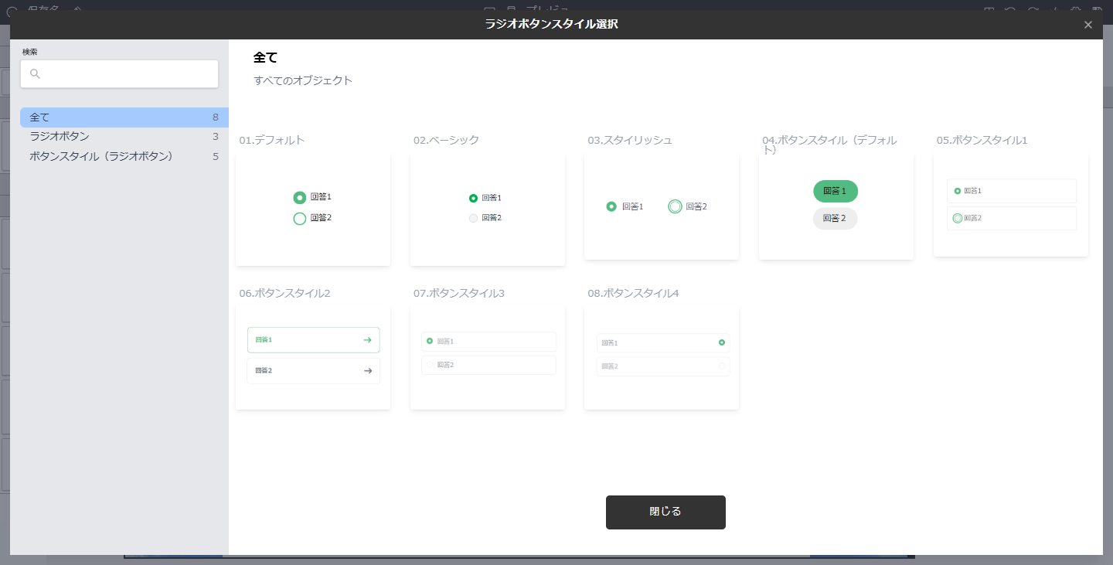This screenshot has height=565, width=1113.
Task: Click gray arrow on 回答2 in 06.ボタンスタイル2
Action: click(x=367, y=371)
